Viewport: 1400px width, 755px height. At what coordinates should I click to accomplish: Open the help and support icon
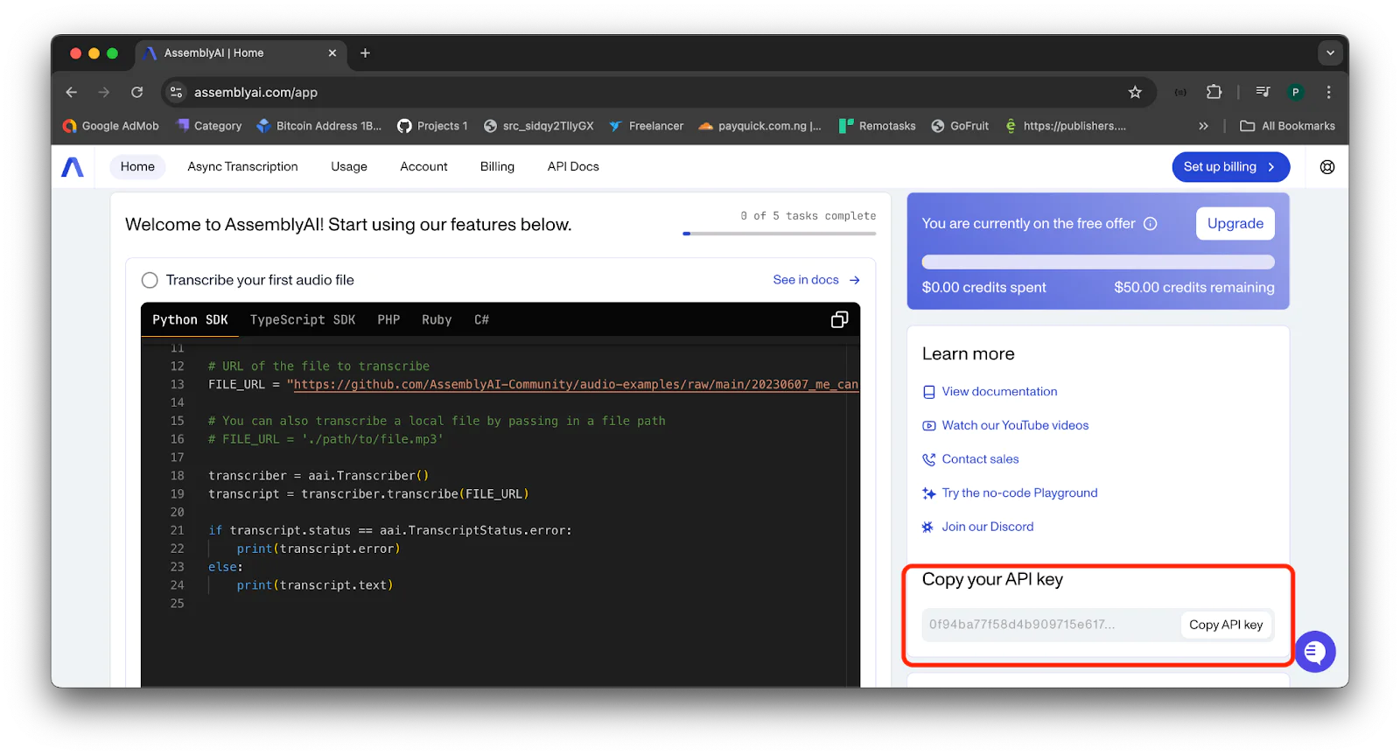coord(1327,166)
